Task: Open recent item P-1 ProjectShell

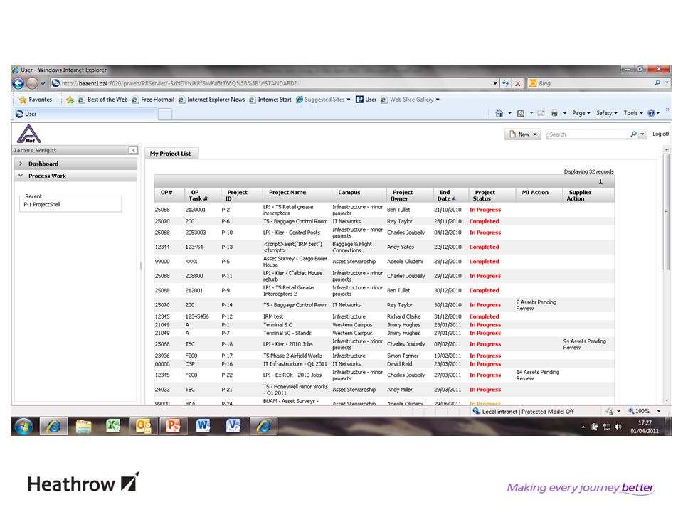Action: point(42,205)
